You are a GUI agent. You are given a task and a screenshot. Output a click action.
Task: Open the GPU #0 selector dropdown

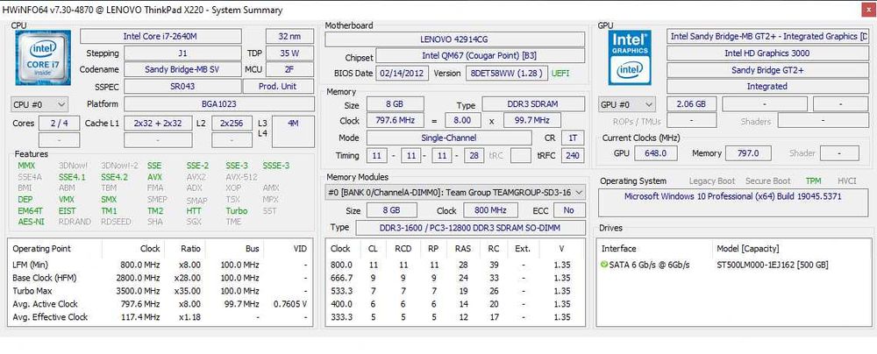pos(627,104)
